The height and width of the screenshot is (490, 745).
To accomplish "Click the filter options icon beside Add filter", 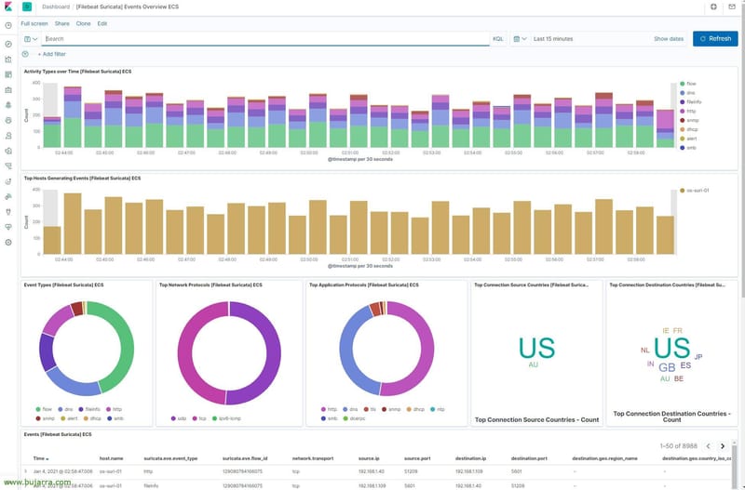I will (25, 55).
